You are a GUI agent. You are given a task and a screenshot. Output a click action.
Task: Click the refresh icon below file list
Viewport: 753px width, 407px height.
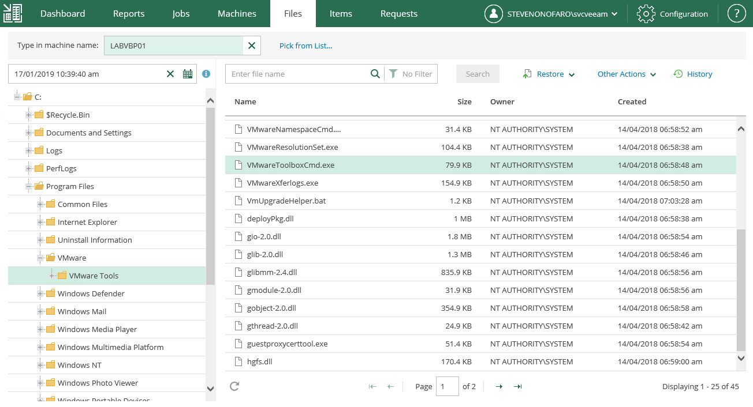pos(234,386)
